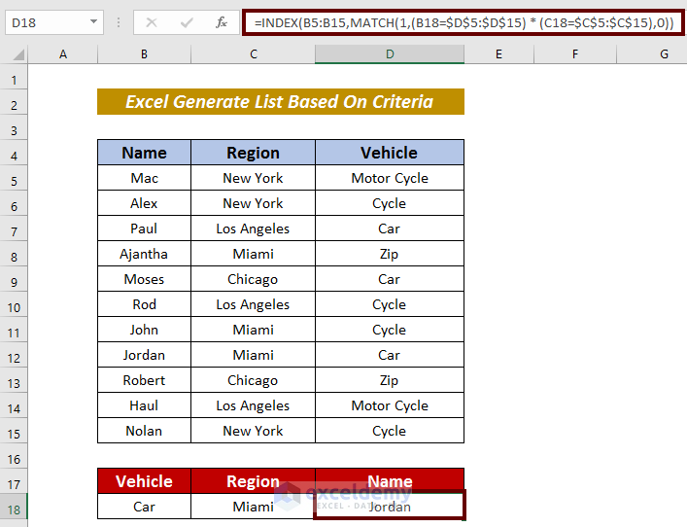The width and height of the screenshot is (687, 527).
Task: Select row 4 header
Action: point(15,153)
